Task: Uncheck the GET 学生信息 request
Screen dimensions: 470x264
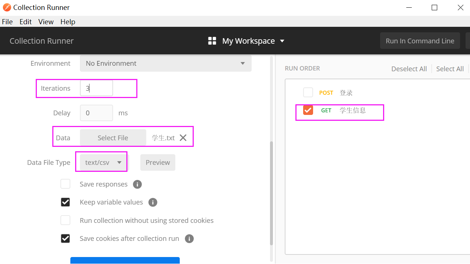Action: click(308, 110)
